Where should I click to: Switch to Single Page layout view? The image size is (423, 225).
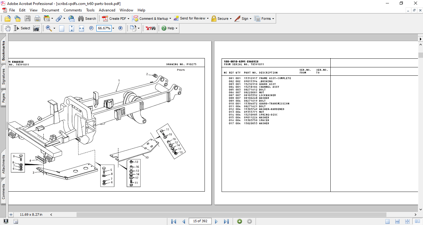pyautogui.click(x=387, y=221)
